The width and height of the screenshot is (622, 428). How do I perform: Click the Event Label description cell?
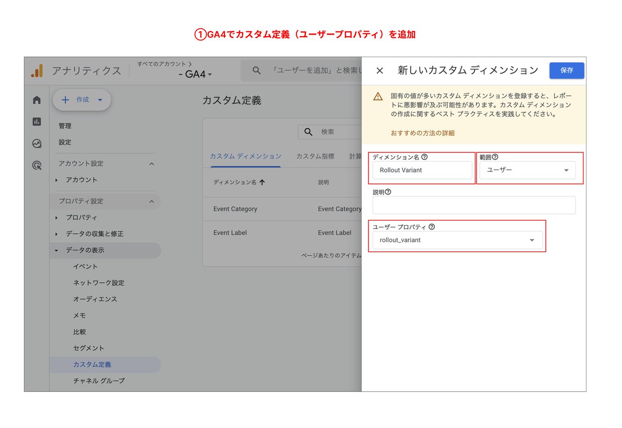(x=335, y=233)
